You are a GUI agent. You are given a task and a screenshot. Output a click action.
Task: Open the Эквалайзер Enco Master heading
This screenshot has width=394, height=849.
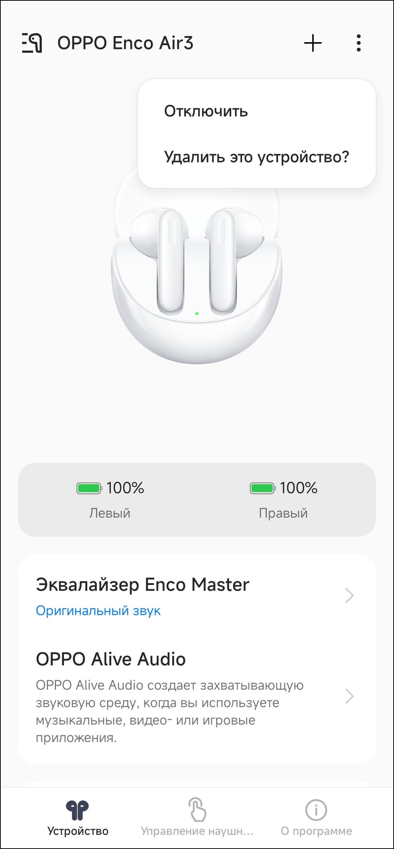coord(142,585)
